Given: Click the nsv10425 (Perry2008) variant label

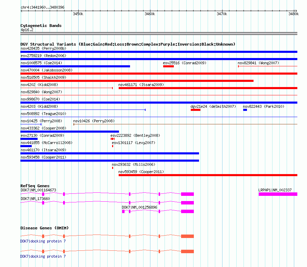Looking at the screenshot, I should pyautogui.click(x=41, y=121).
